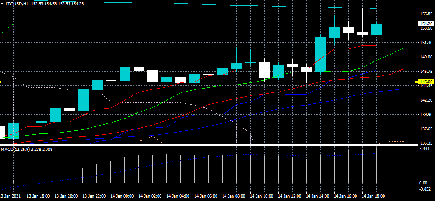The image size is (435, 201).
Task: Click the last MACD histogram bar
Action: pyautogui.click(x=376, y=166)
